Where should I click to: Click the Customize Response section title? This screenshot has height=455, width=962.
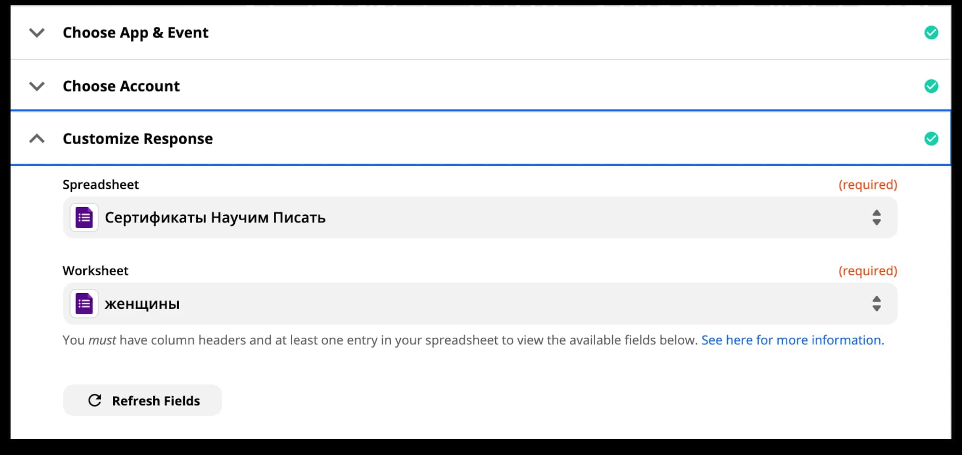(x=138, y=139)
